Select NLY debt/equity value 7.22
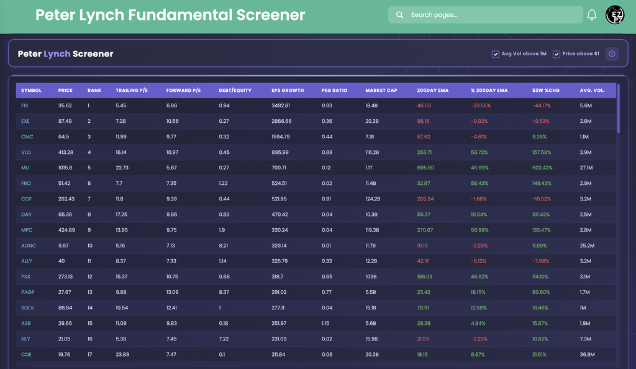The width and height of the screenshot is (636, 369). 224,339
